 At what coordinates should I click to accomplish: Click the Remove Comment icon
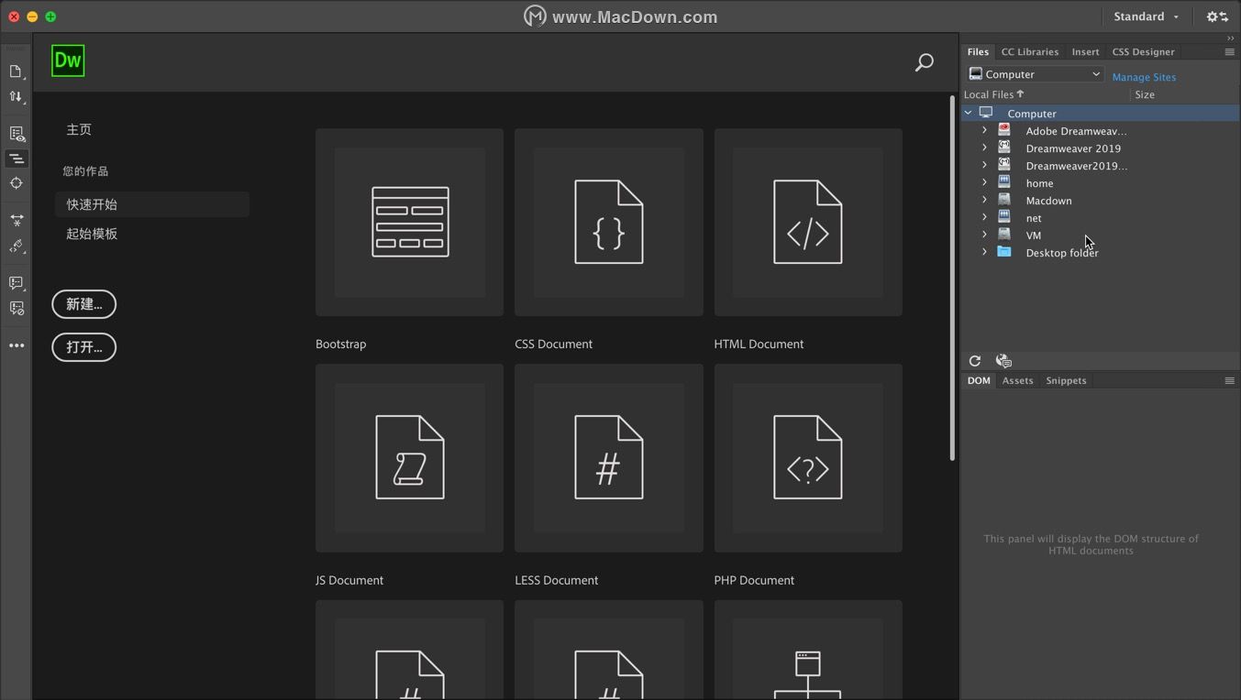(16, 309)
